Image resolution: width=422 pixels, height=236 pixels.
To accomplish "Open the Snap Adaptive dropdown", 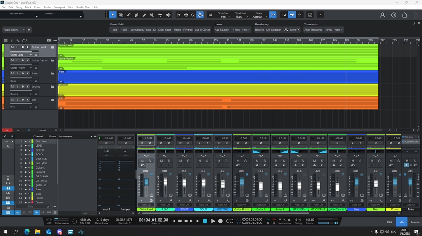I will (x=258, y=16).
